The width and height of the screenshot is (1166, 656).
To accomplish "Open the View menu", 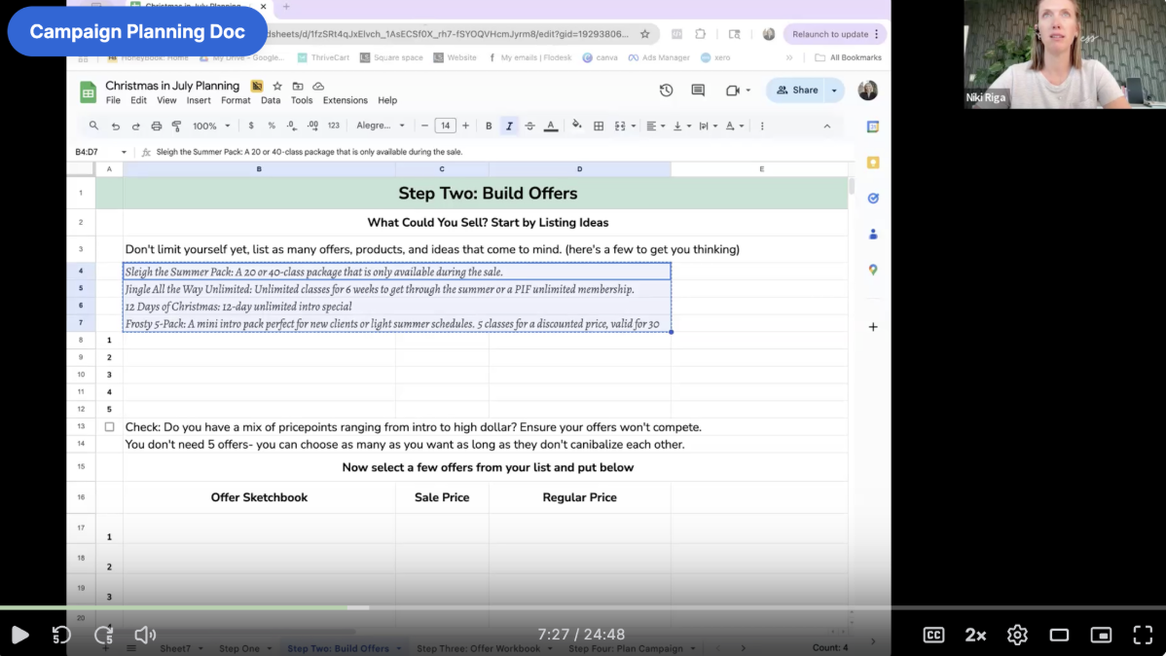I will tap(166, 100).
